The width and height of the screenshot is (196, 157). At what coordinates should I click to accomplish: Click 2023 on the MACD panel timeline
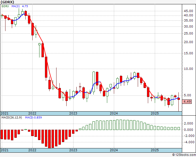tap(73, 150)
